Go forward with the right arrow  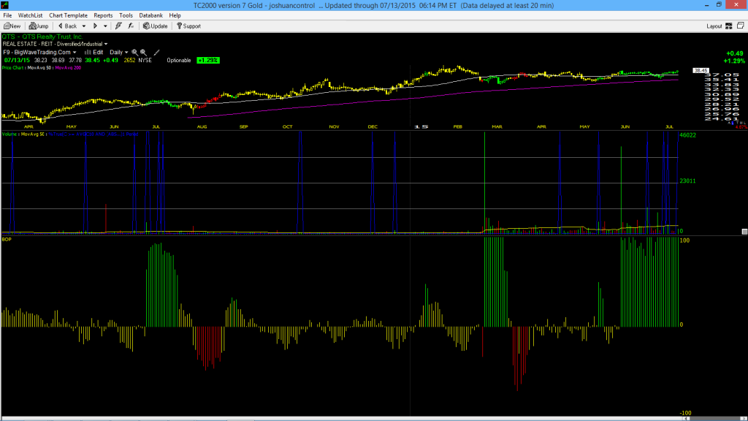pos(95,26)
